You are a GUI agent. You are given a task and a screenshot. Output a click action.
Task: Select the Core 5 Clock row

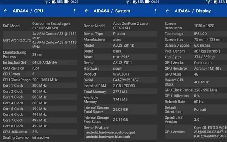[40, 109]
